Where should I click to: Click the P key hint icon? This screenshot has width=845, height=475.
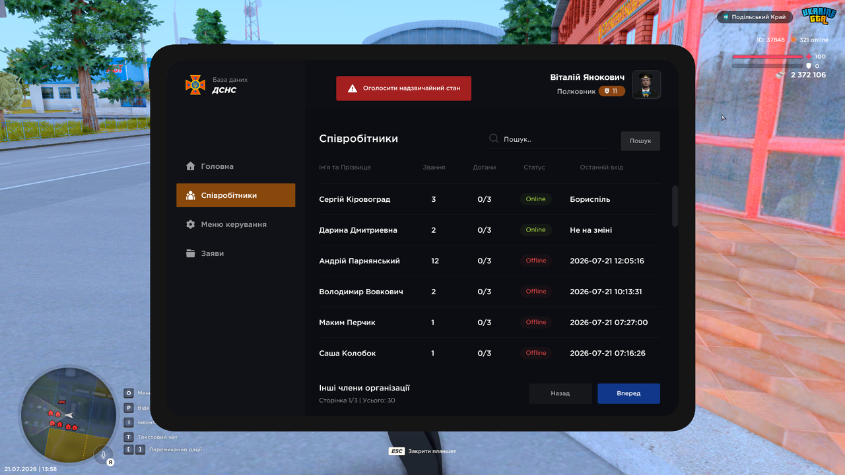(129, 408)
